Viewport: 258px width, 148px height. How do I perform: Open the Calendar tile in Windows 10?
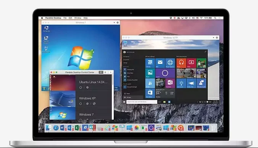(150, 63)
